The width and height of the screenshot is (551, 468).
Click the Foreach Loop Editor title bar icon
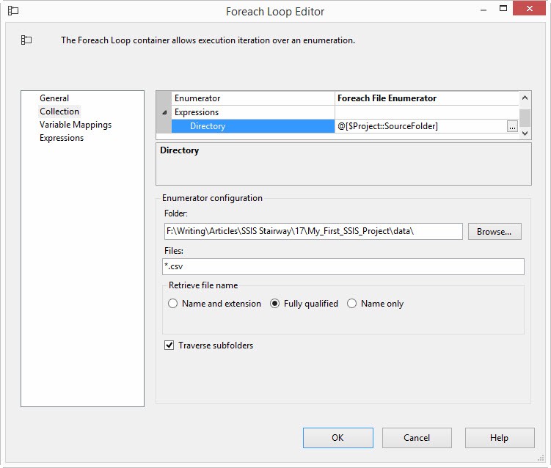click(13, 11)
